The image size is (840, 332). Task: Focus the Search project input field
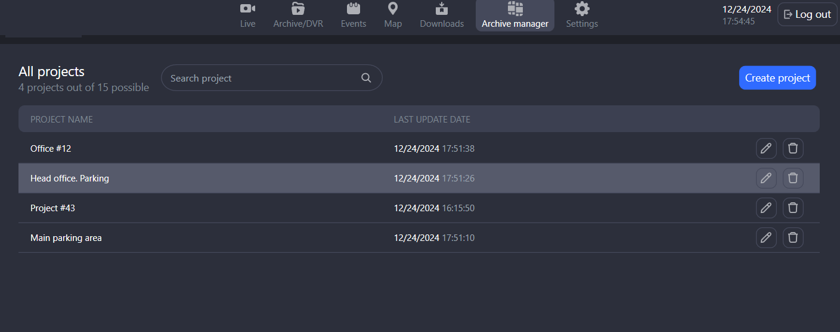(262, 78)
